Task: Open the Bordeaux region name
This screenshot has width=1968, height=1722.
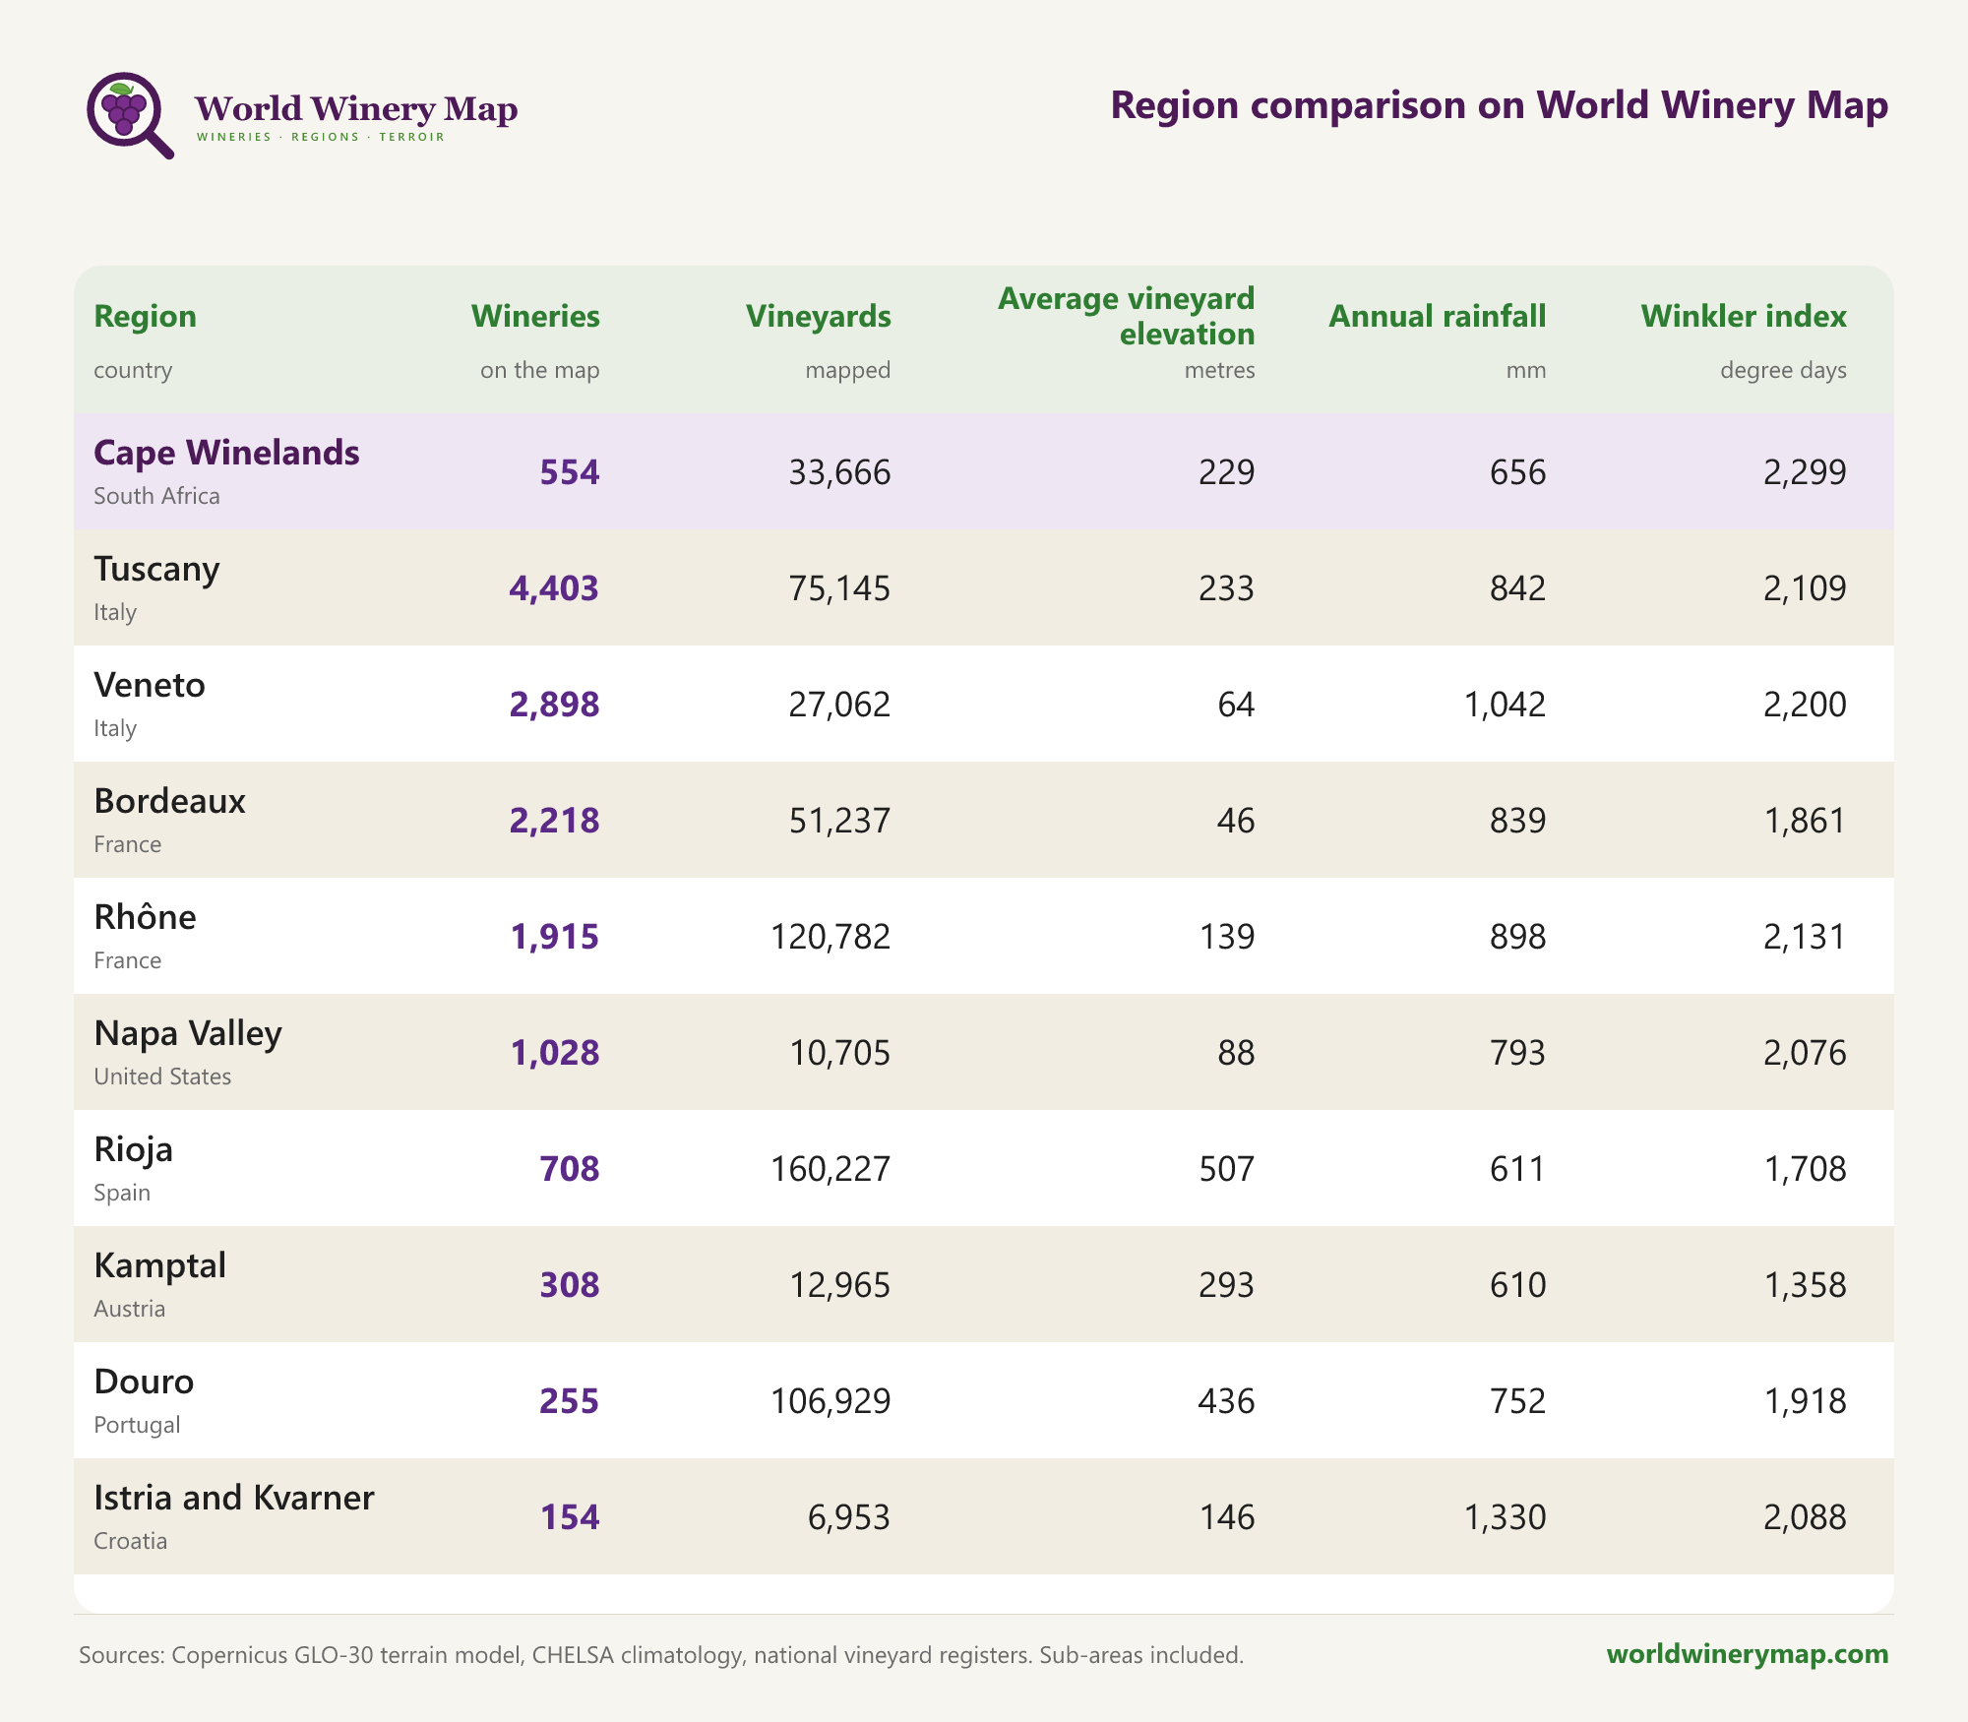Action: click(x=169, y=801)
